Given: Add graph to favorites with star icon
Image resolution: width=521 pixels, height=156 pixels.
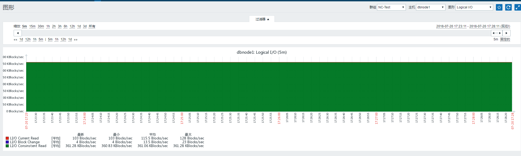Looking at the screenshot, I should point(499,7).
